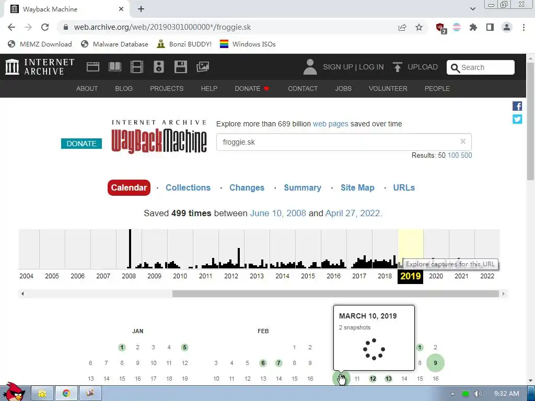Click the teal DONATE button
Image resolution: width=535 pixels, height=401 pixels.
pyautogui.click(x=81, y=144)
